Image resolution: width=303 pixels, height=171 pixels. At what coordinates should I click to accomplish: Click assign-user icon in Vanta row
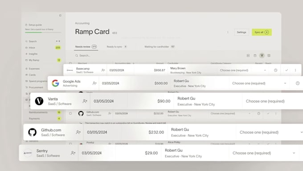point(85,101)
